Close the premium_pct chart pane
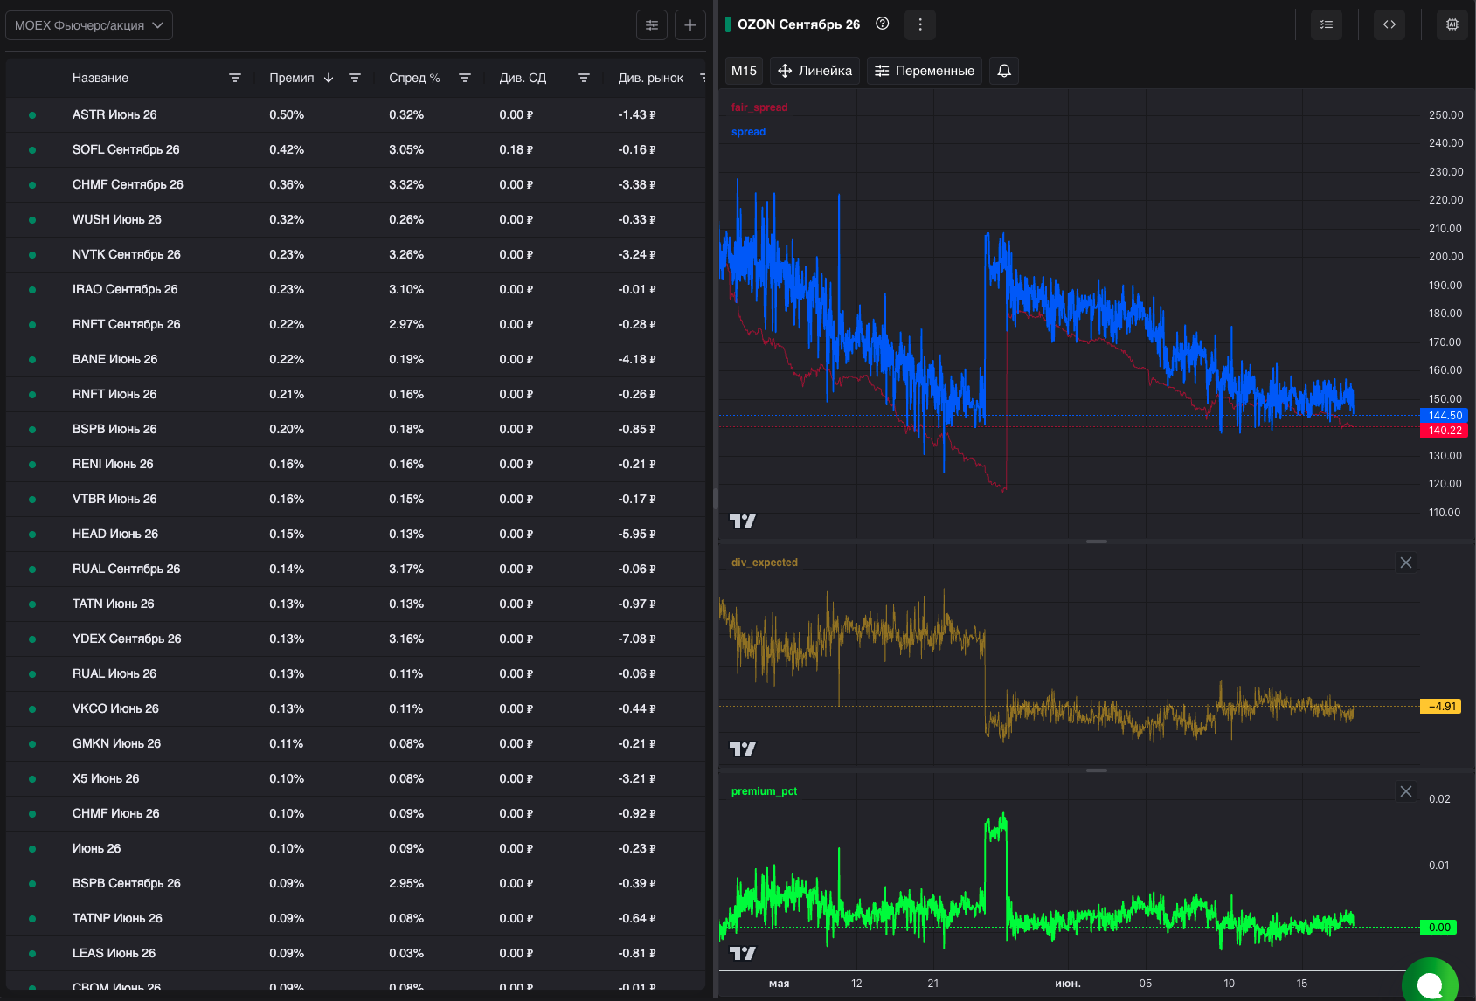The image size is (1476, 1001). (x=1406, y=791)
